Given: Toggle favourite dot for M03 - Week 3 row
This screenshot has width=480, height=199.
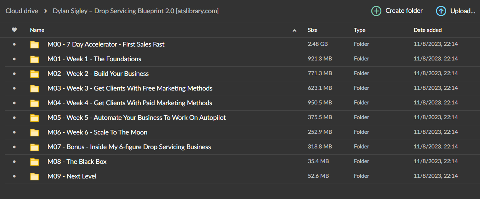Looking at the screenshot, I should click(x=14, y=88).
